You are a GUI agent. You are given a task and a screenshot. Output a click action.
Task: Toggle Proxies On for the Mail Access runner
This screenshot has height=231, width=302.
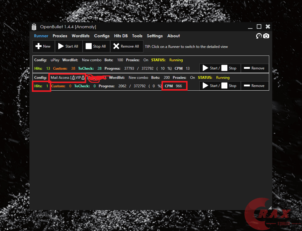point(192,77)
